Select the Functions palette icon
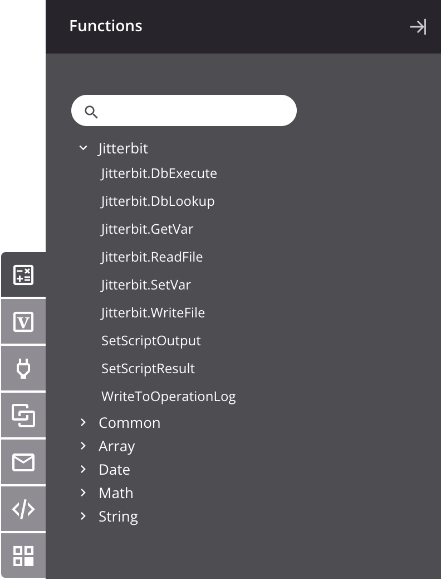This screenshot has width=441, height=579. (23, 274)
